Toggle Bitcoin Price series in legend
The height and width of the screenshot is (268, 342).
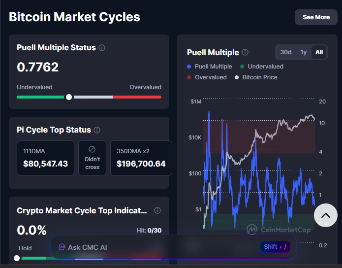[x=256, y=77]
